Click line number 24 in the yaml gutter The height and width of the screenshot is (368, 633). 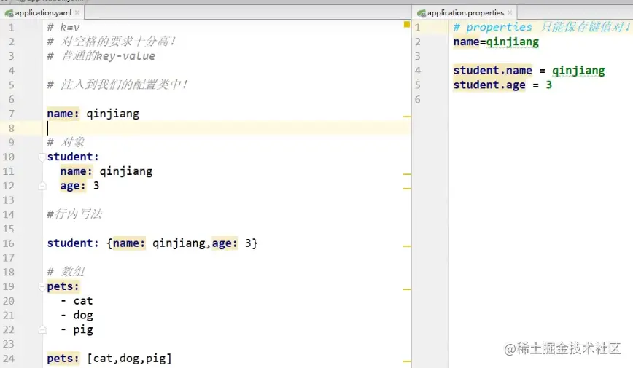pos(9,359)
